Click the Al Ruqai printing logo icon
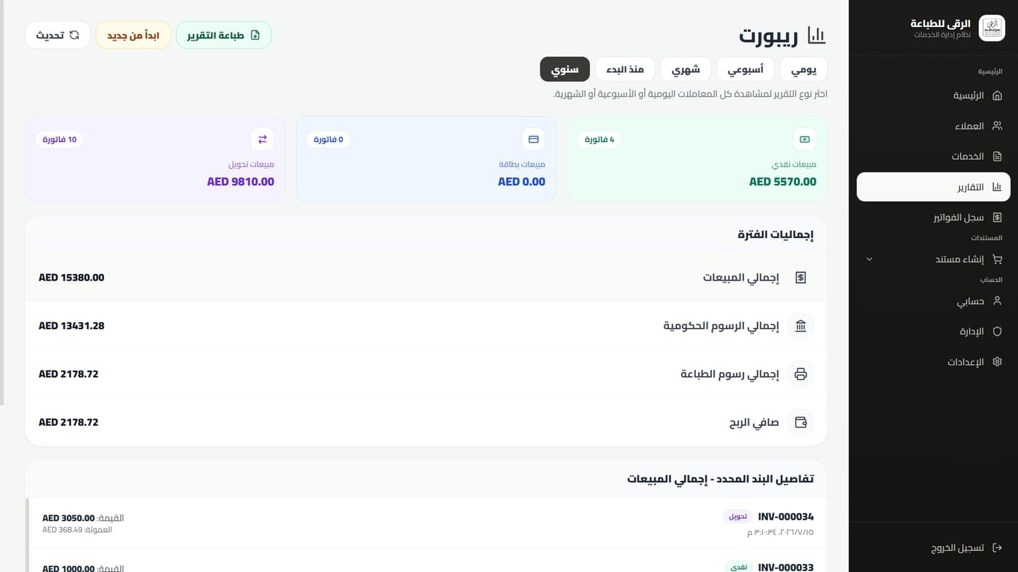 click(x=992, y=28)
